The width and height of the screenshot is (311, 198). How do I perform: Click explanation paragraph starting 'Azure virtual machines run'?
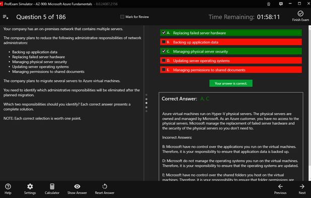pyautogui.click(x=230, y=121)
